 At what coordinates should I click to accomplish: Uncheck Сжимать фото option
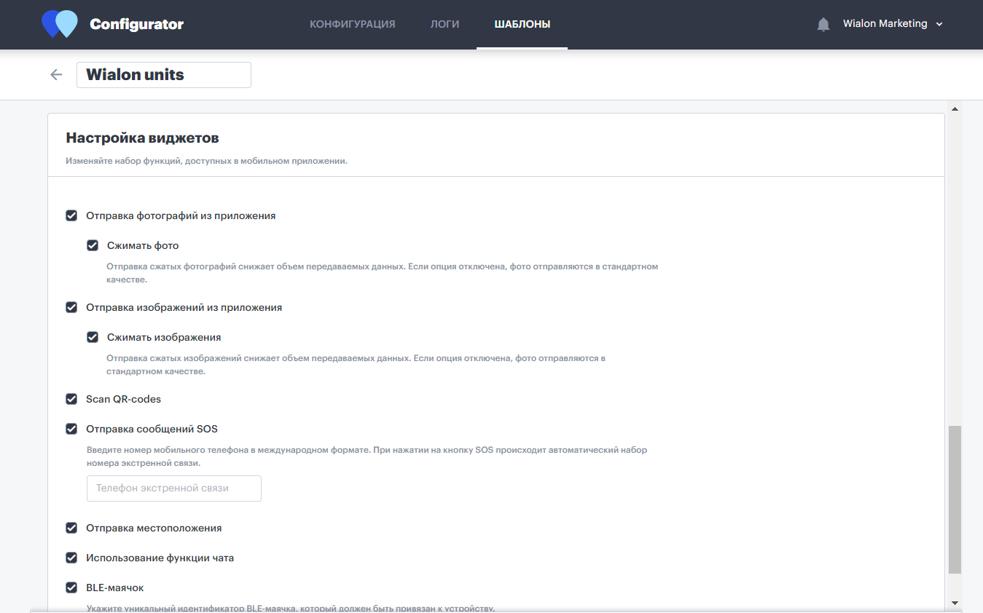[93, 245]
